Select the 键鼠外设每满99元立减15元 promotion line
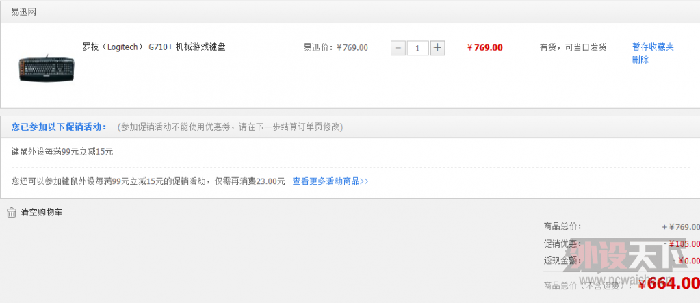Viewport: 700px width, 303px height. coord(62,151)
